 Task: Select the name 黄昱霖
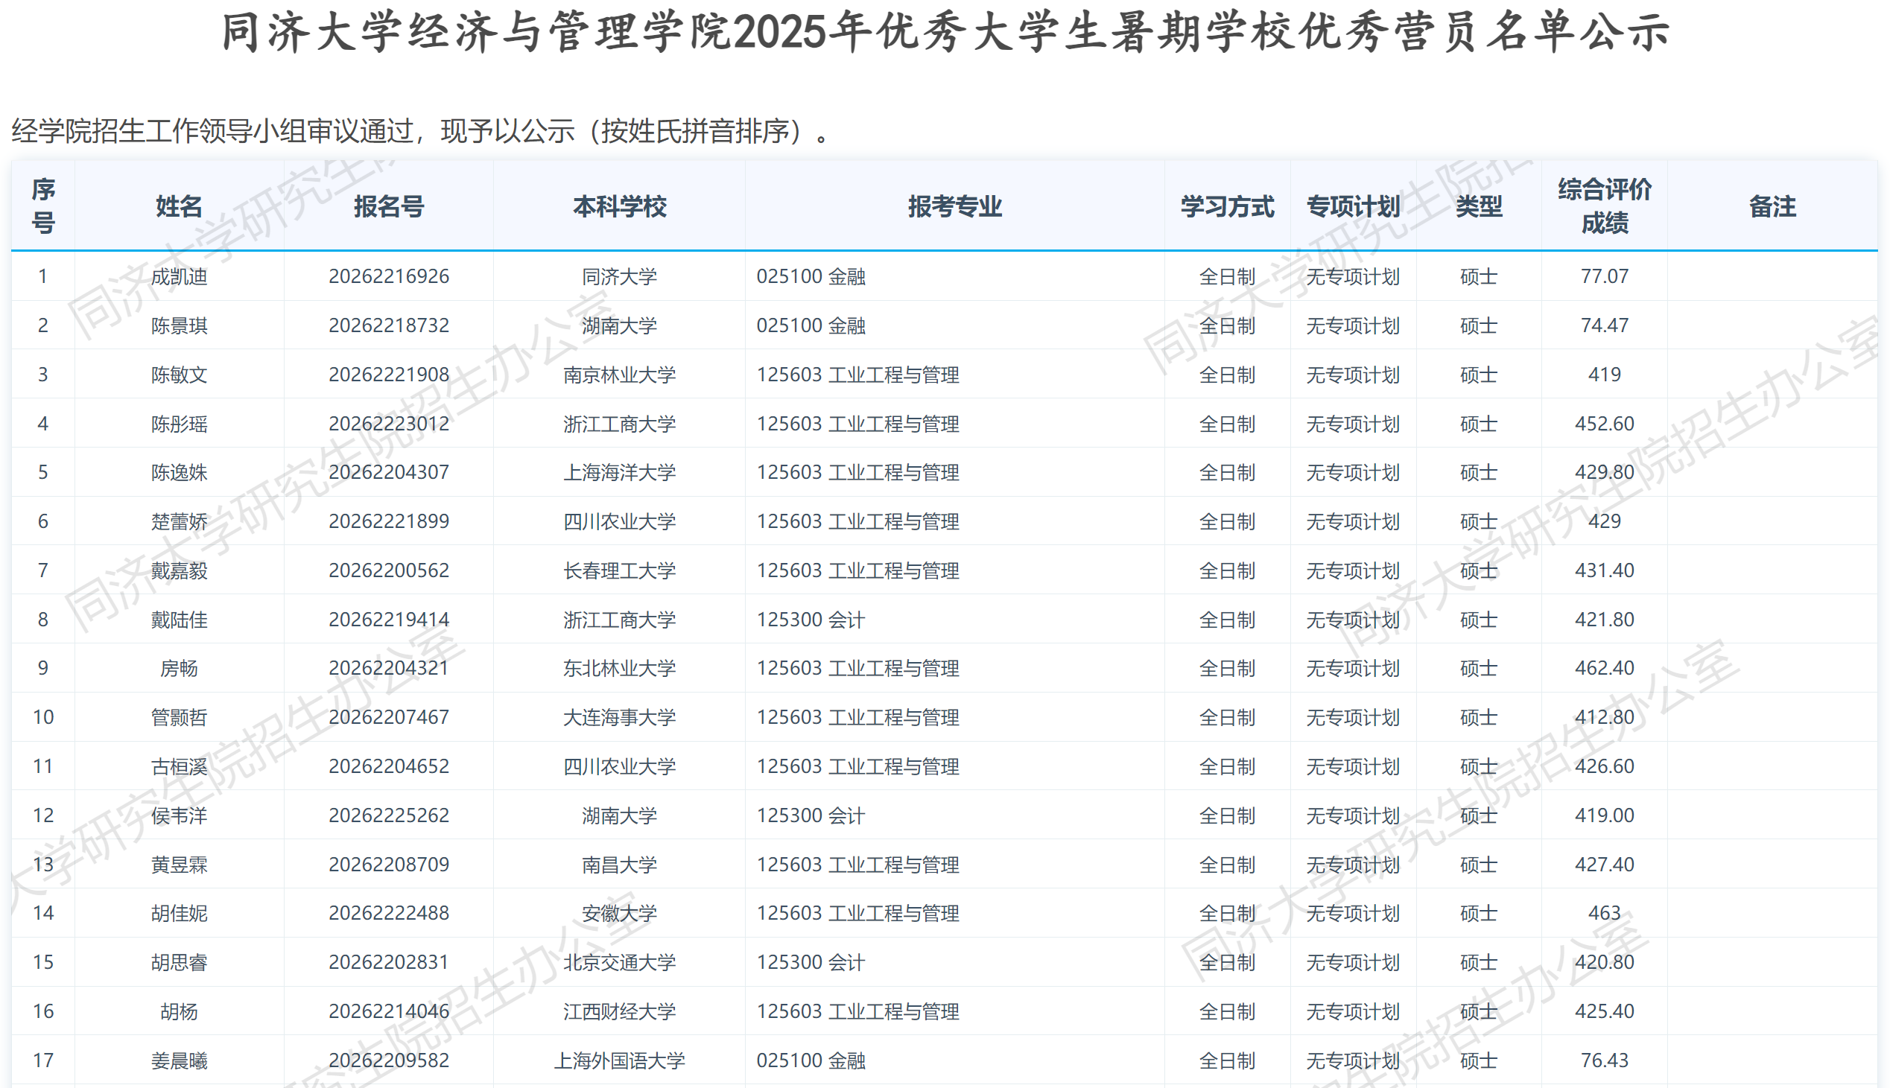pos(180,865)
